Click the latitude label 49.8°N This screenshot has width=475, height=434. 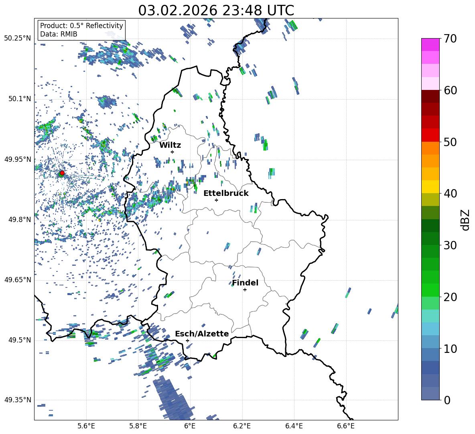20,220
